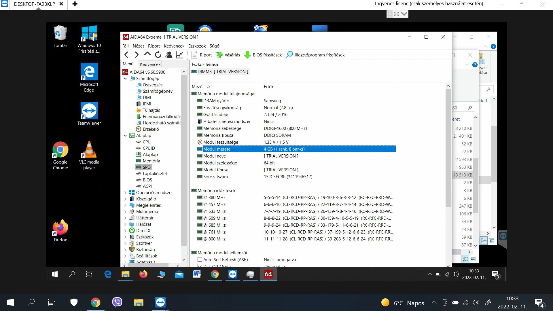Click Illesztőprogram frissítések search icon
553x311 pixels.
tap(289, 55)
